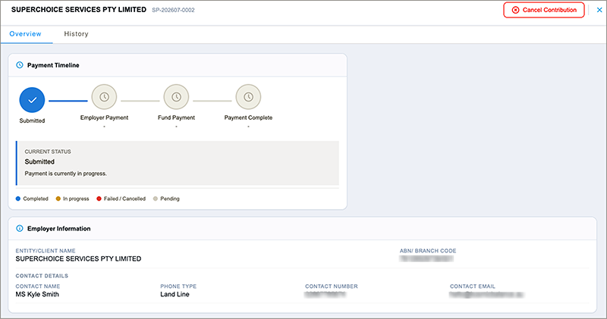The image size is (607, 319).
Task: Click the grey Pending legend dot
Action: (x=156, y=199)
